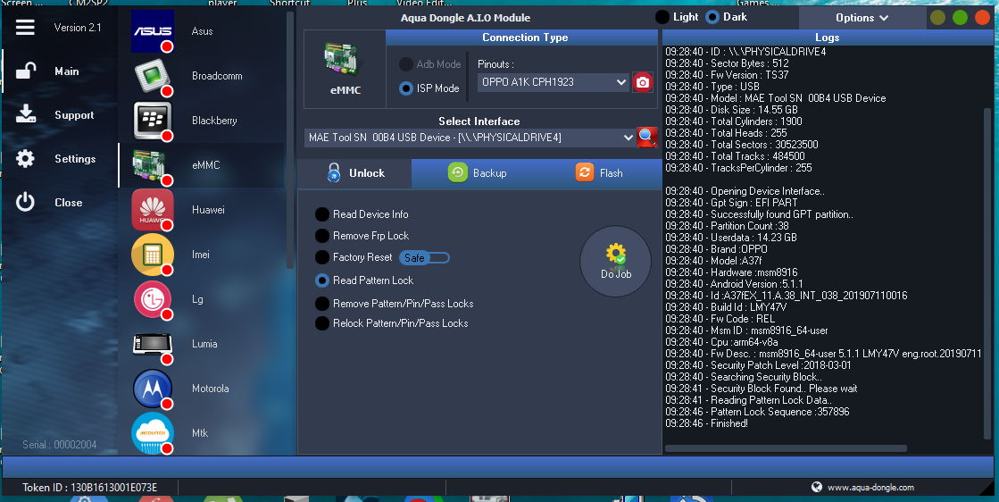Select the Asus brand icon
Screen dimensions: 999x502
tap(153, 31)
